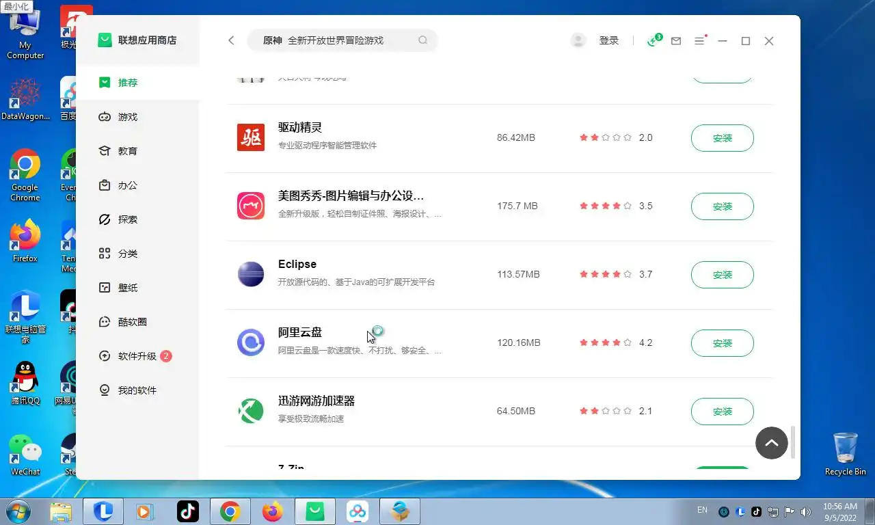Open the 腾讯QQ desktop shortcut
Viewport: 875px width, 525px height.
25,383
